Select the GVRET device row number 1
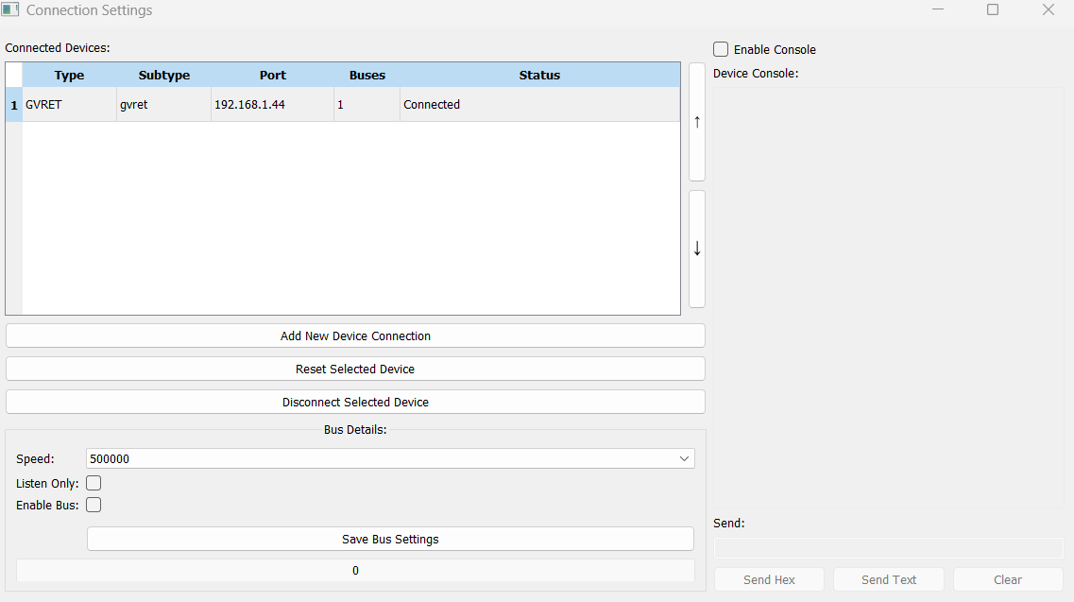 pyautogui.click(x=13, y=105)
